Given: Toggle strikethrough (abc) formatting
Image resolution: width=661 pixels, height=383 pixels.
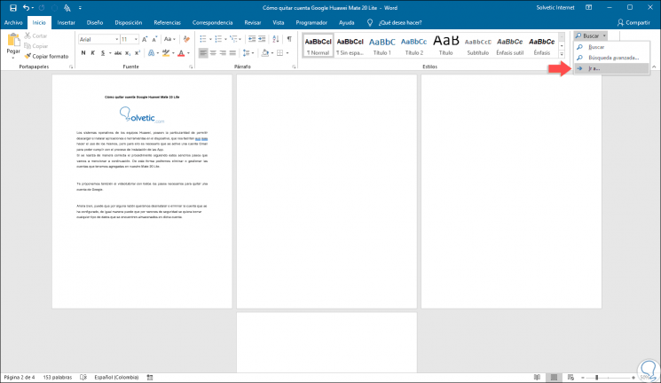Looking at the screenshot, I should [116, 53].
